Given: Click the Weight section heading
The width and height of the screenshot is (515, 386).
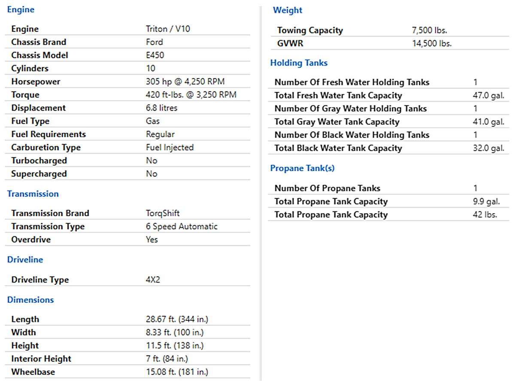Looking at the screenshot, I should click(x=288, y=10).
